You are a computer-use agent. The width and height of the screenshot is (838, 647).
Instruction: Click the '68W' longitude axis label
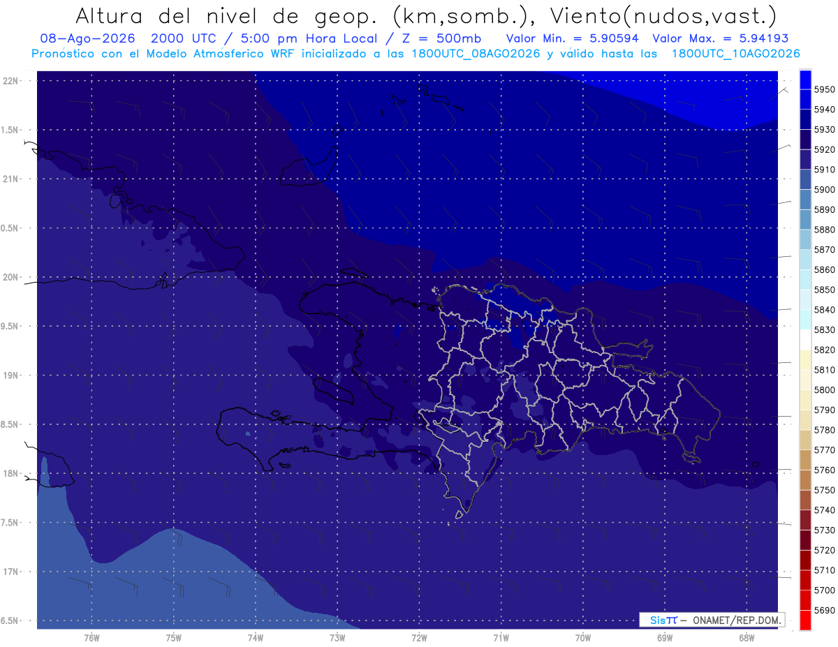[x=747, y=638]
